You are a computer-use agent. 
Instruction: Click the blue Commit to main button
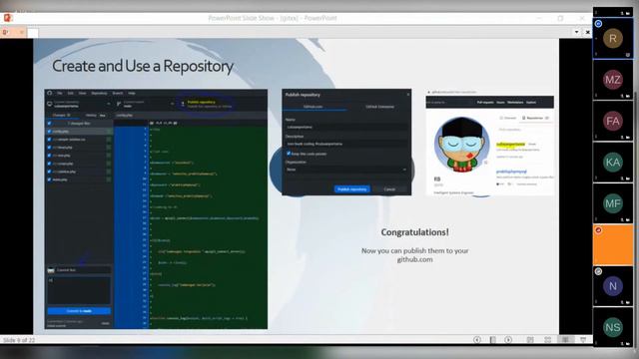(79, 311)
